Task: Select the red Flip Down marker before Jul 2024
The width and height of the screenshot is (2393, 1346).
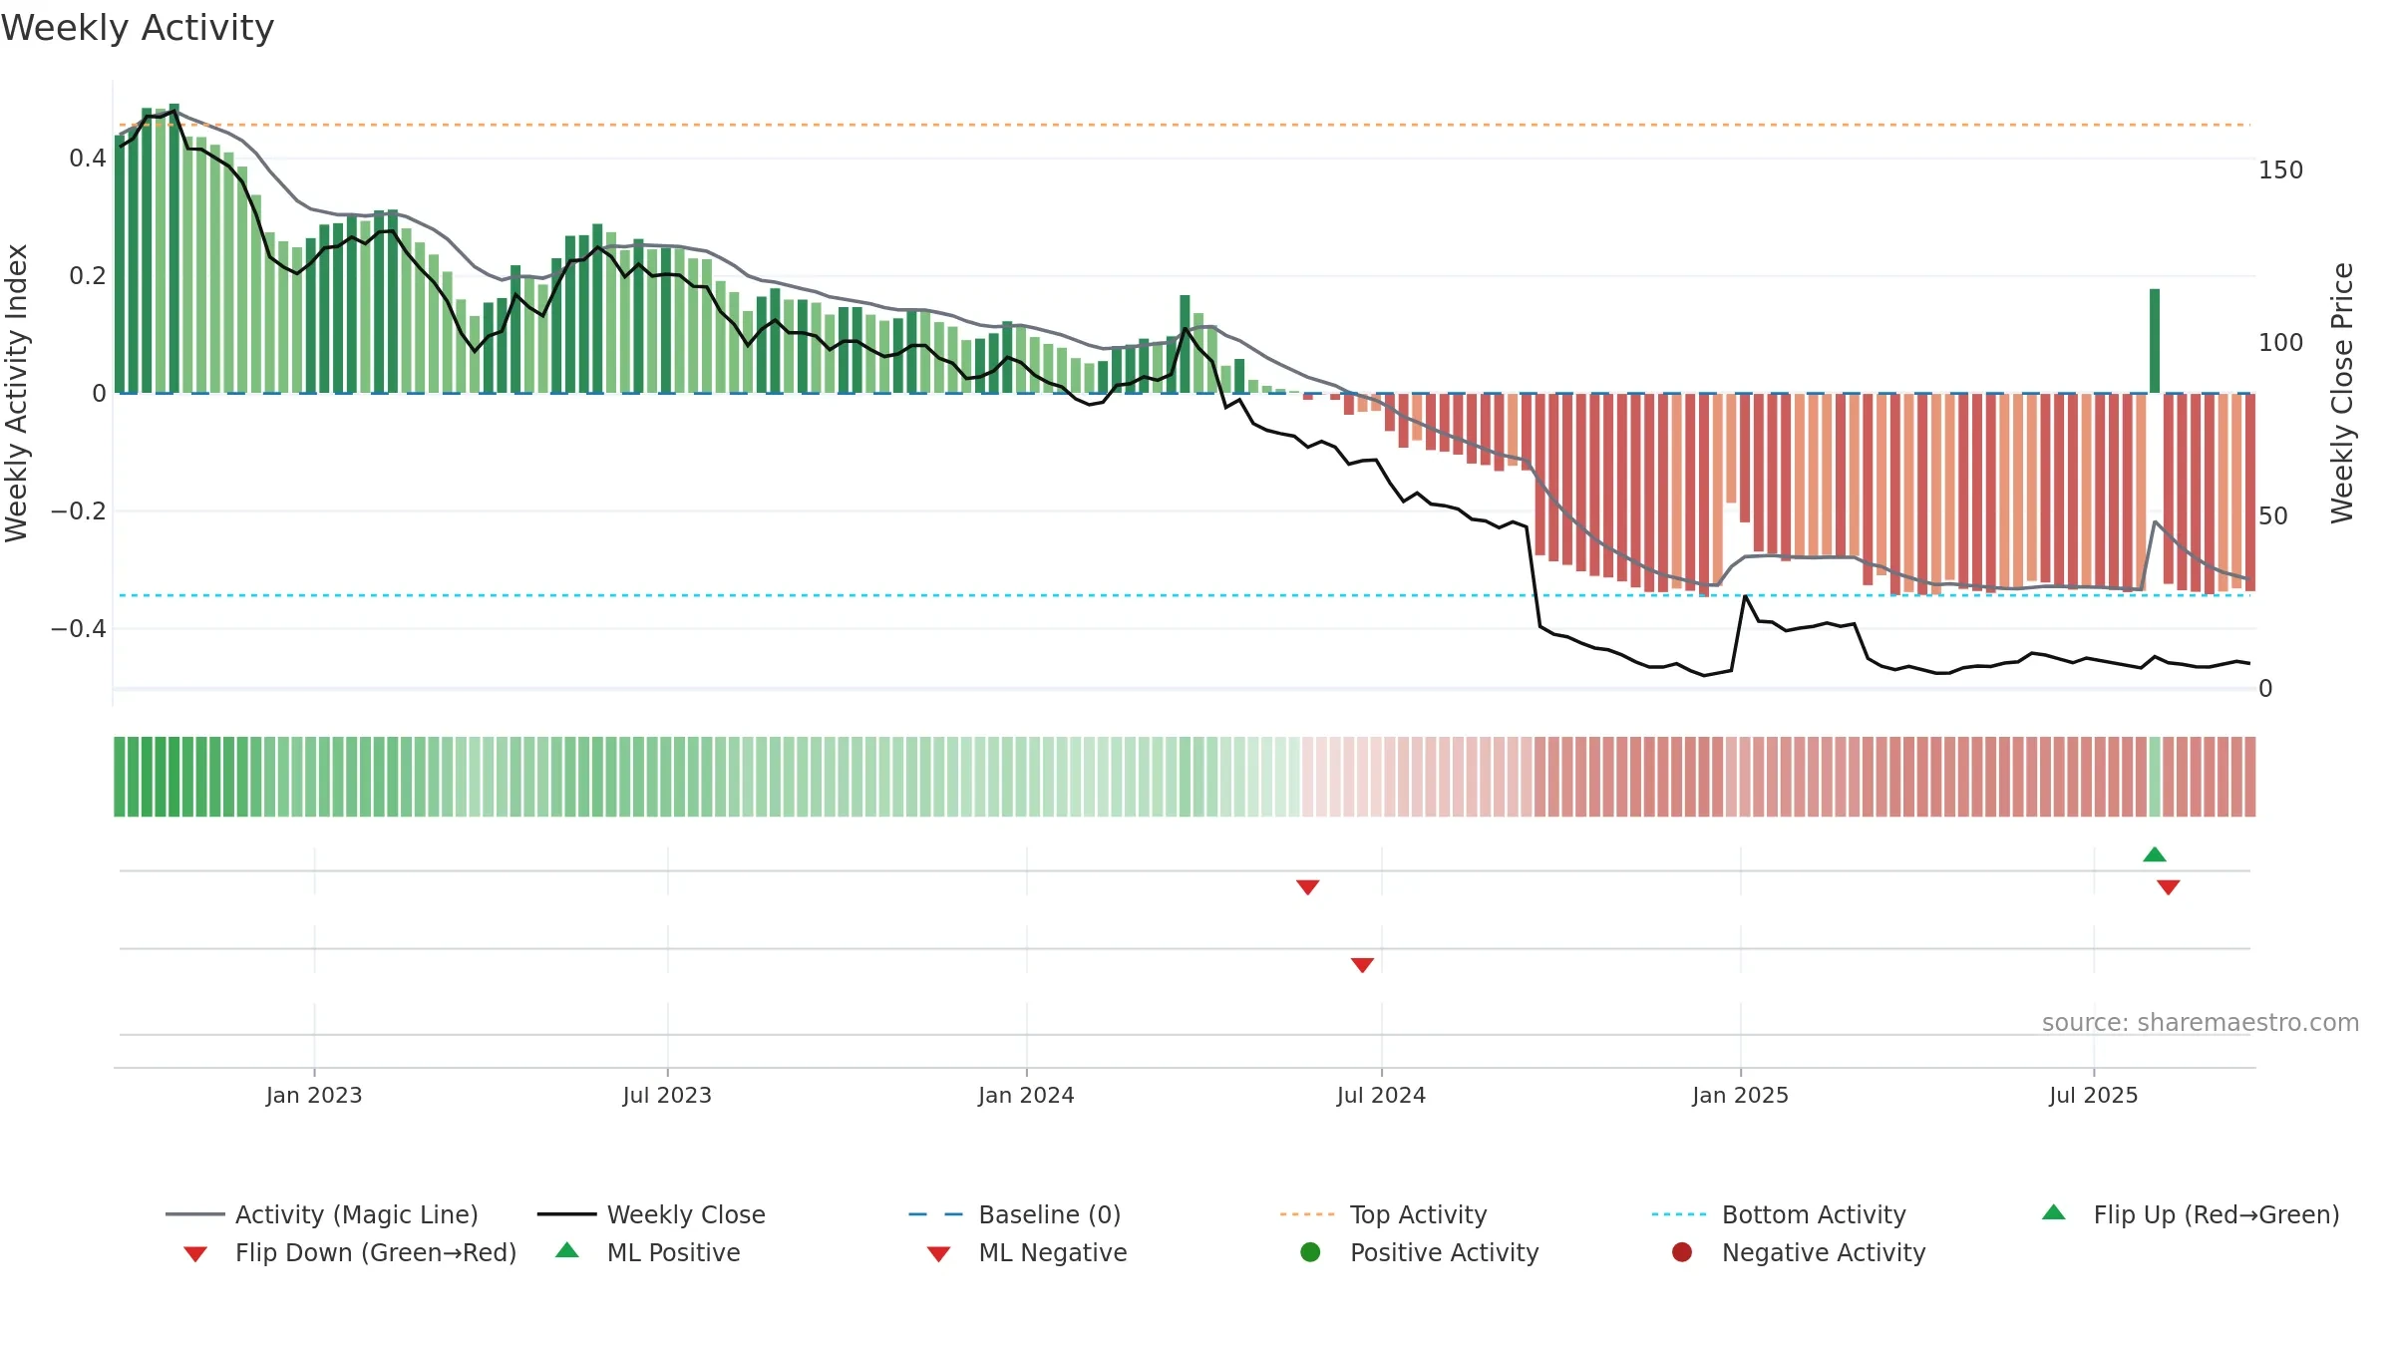Action: (x=1308, y=887)
